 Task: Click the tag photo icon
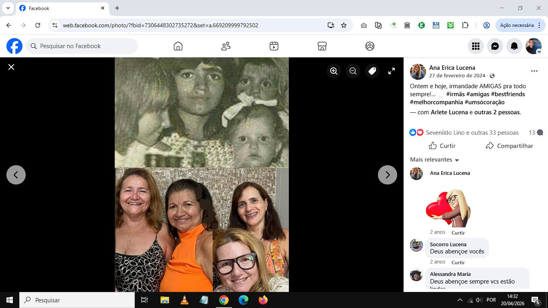pyautogui.click(x=372, y=71)
